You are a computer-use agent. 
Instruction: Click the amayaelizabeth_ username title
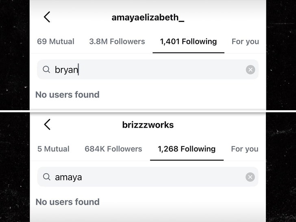tap(148, 17)
